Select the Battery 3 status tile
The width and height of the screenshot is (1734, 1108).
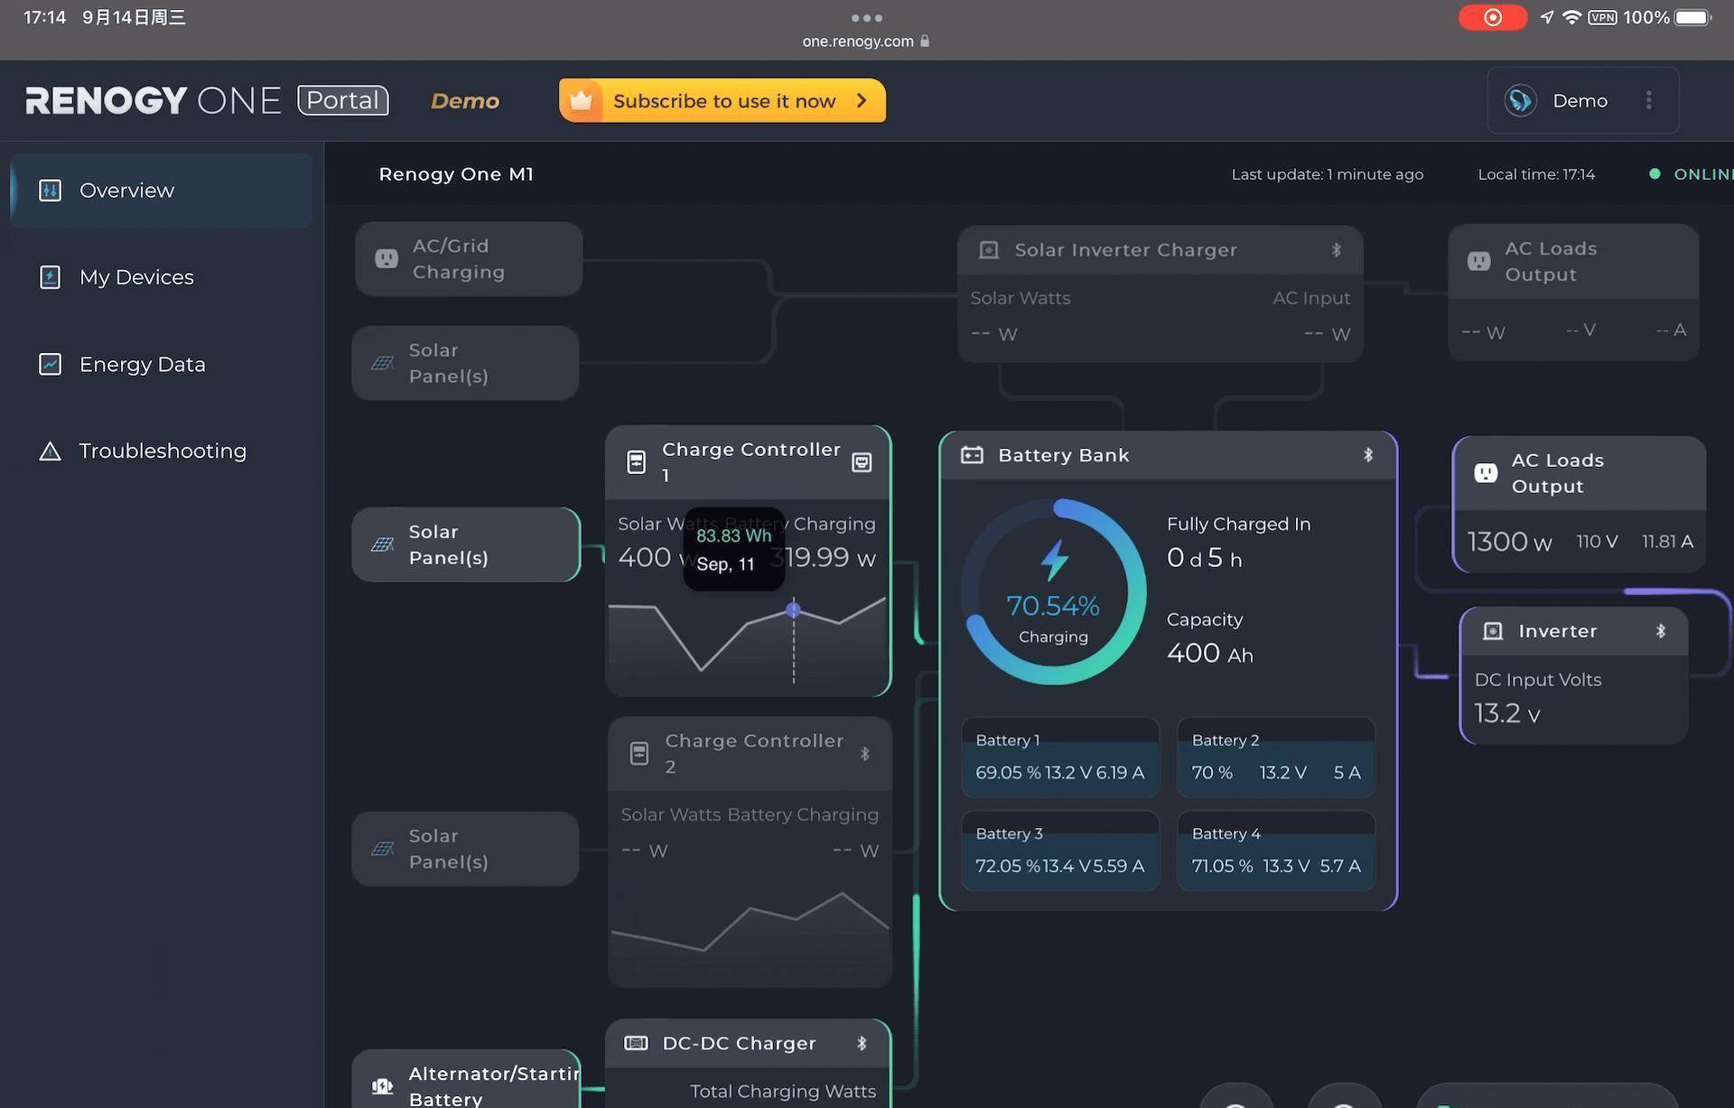1059,851
